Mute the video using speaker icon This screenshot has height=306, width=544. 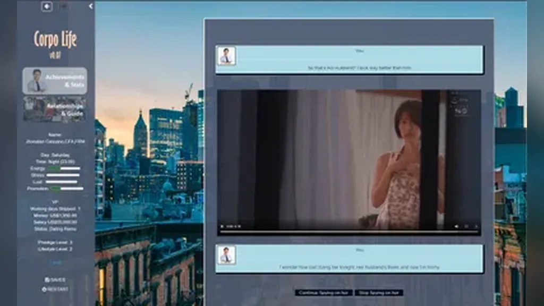pyautogui.click(x=456, y=226)
